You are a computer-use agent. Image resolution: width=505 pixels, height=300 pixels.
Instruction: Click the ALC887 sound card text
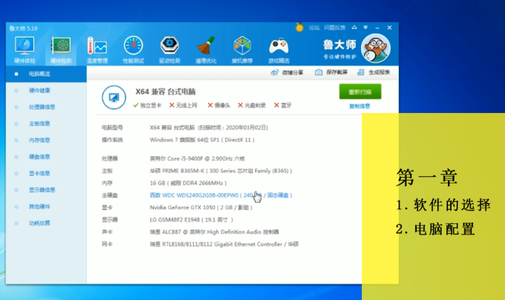[x=214, y=232]
